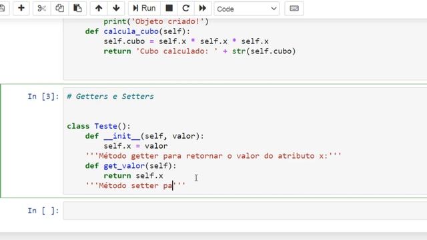Click the 'Método getter para retornar' docstring line
Viewport: 427px width, 240px height.
[213, 156]
